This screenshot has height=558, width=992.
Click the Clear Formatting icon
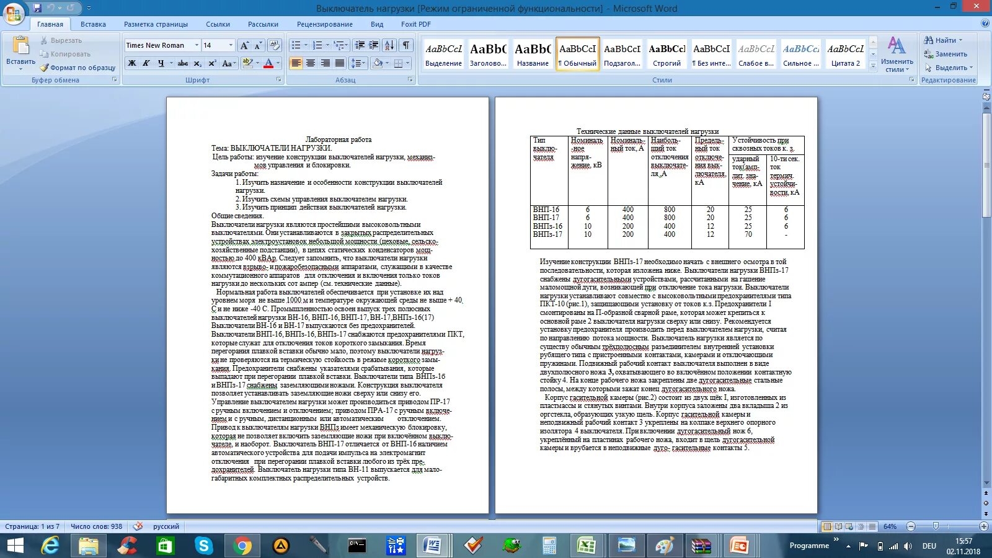tap(275, 45)
